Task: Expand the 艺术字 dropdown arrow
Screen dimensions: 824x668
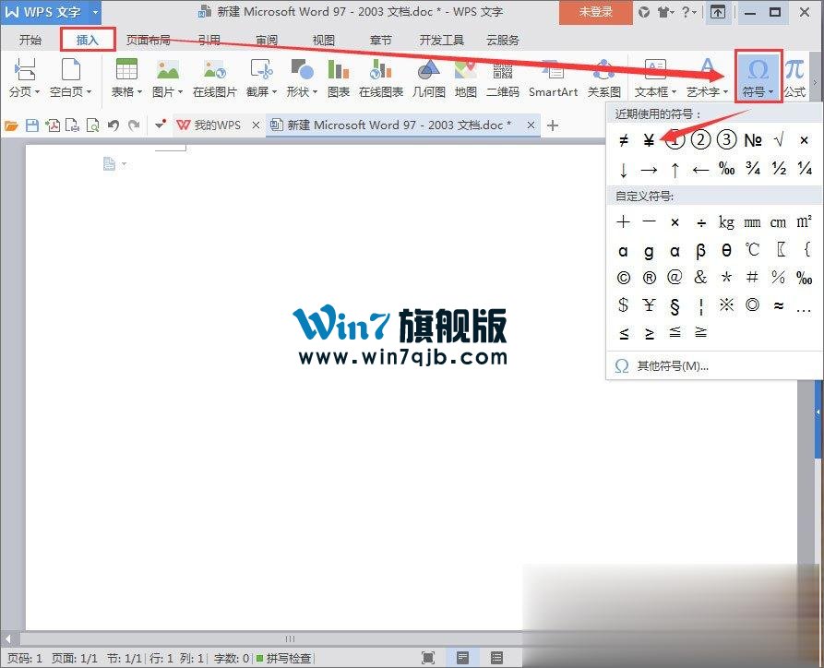Action: point(726,92)
